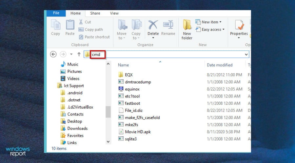Screen dimensions: 295x163
Task: Click the 8/11/2020 5:38 PM date
Action: click(x=223, y=132)
